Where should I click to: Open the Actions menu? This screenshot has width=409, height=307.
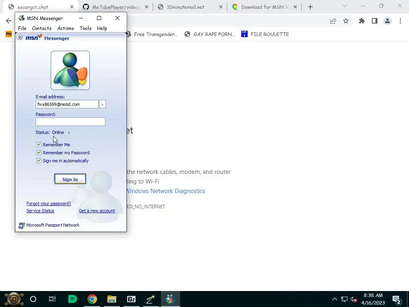coord(66,28)
